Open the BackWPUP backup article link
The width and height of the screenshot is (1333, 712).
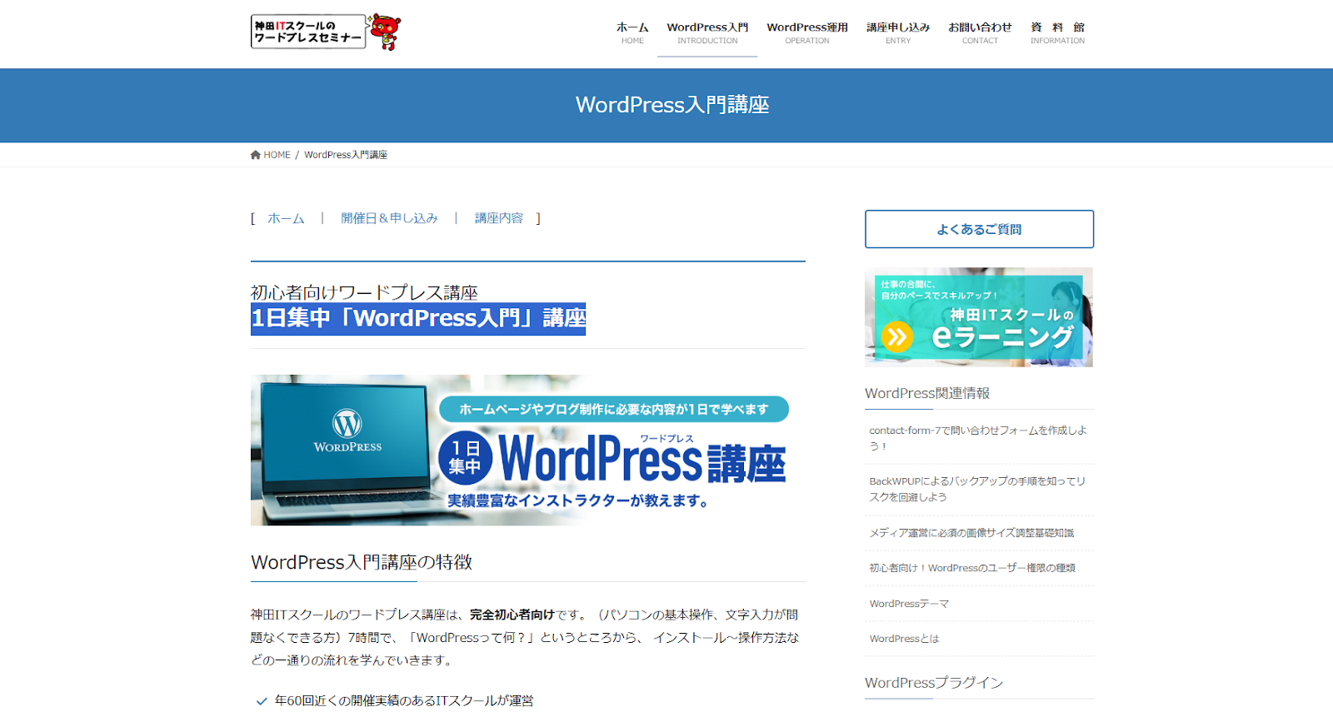click(x=976, y=489)
